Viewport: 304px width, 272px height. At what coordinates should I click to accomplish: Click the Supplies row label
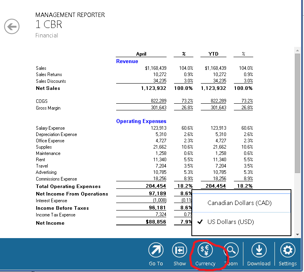click(x=44, y=147)
